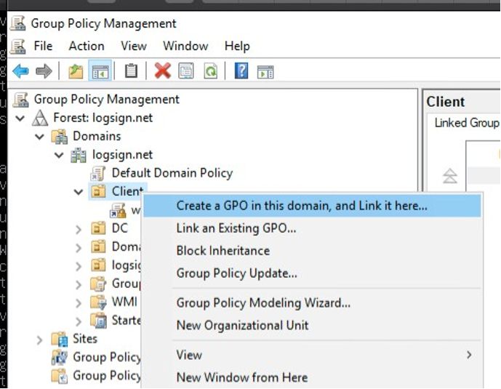This screenshot has width=501, height=389.
Task: Click the Properties toolbar icon
Action: pyautogui.click(x=186, y=71)
